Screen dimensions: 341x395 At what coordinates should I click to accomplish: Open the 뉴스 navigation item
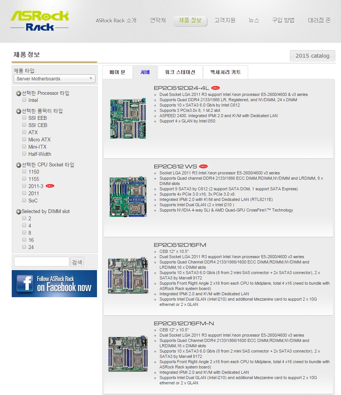[x=253, y=20]
